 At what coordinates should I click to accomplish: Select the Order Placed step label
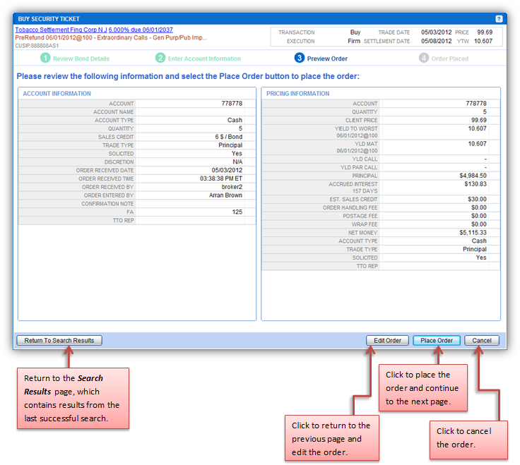tap(449, 59)
